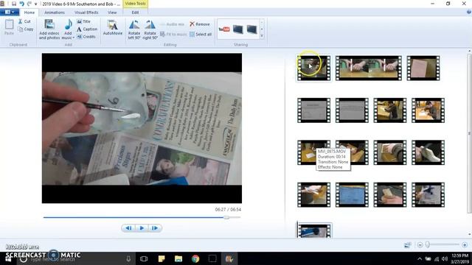Click Add videos and photos
The width and height of the screenshot is (472, 265).
click(x=49, y=29)
